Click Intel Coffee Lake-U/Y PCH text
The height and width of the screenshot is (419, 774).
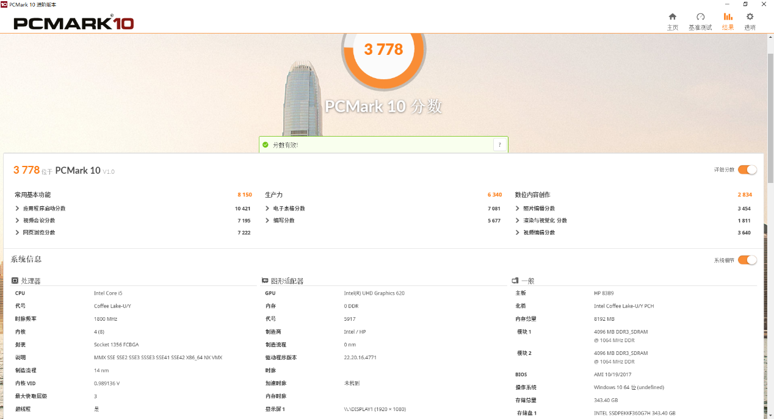(624, 306)
